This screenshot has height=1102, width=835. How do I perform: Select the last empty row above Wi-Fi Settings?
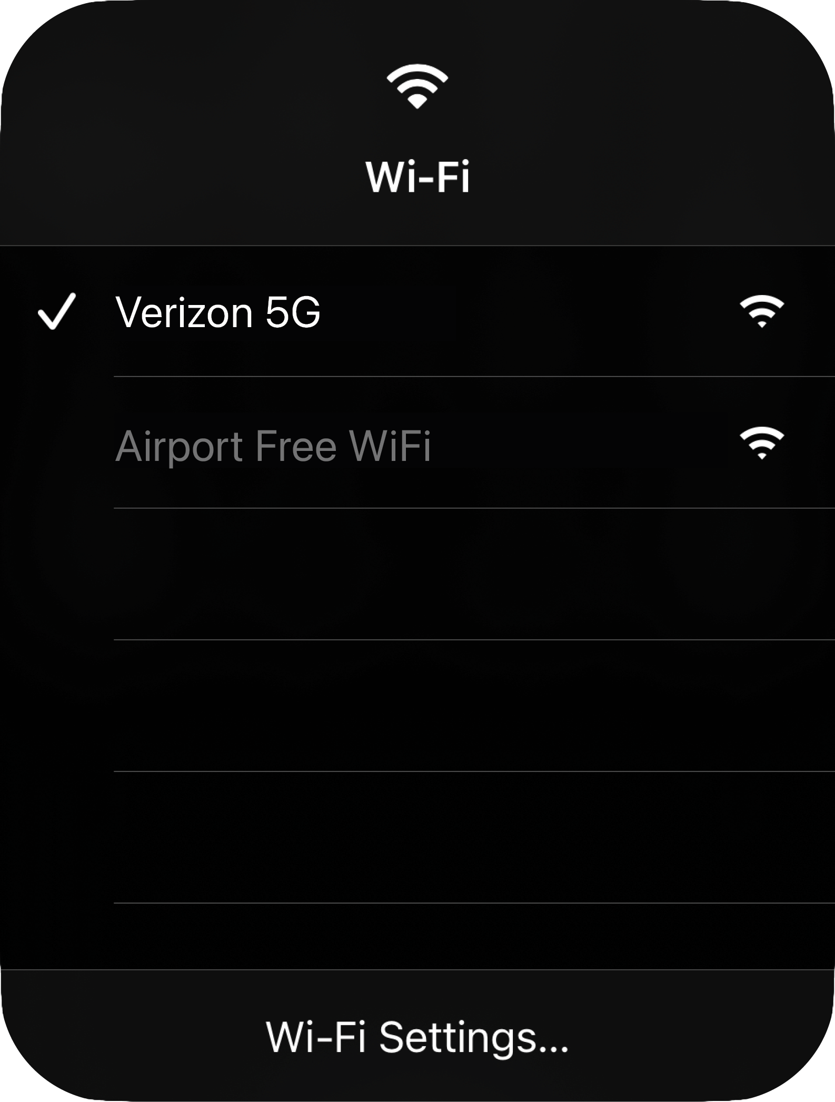(x=474, y=936)
